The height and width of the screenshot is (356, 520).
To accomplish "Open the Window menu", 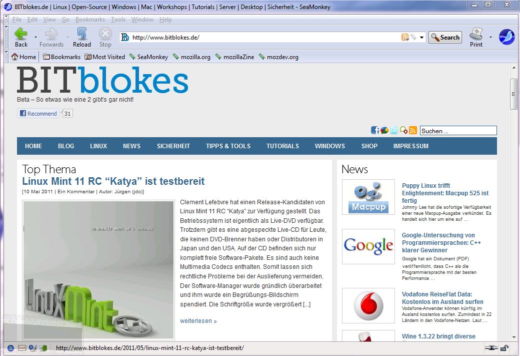I will click(x=142, y=20).
